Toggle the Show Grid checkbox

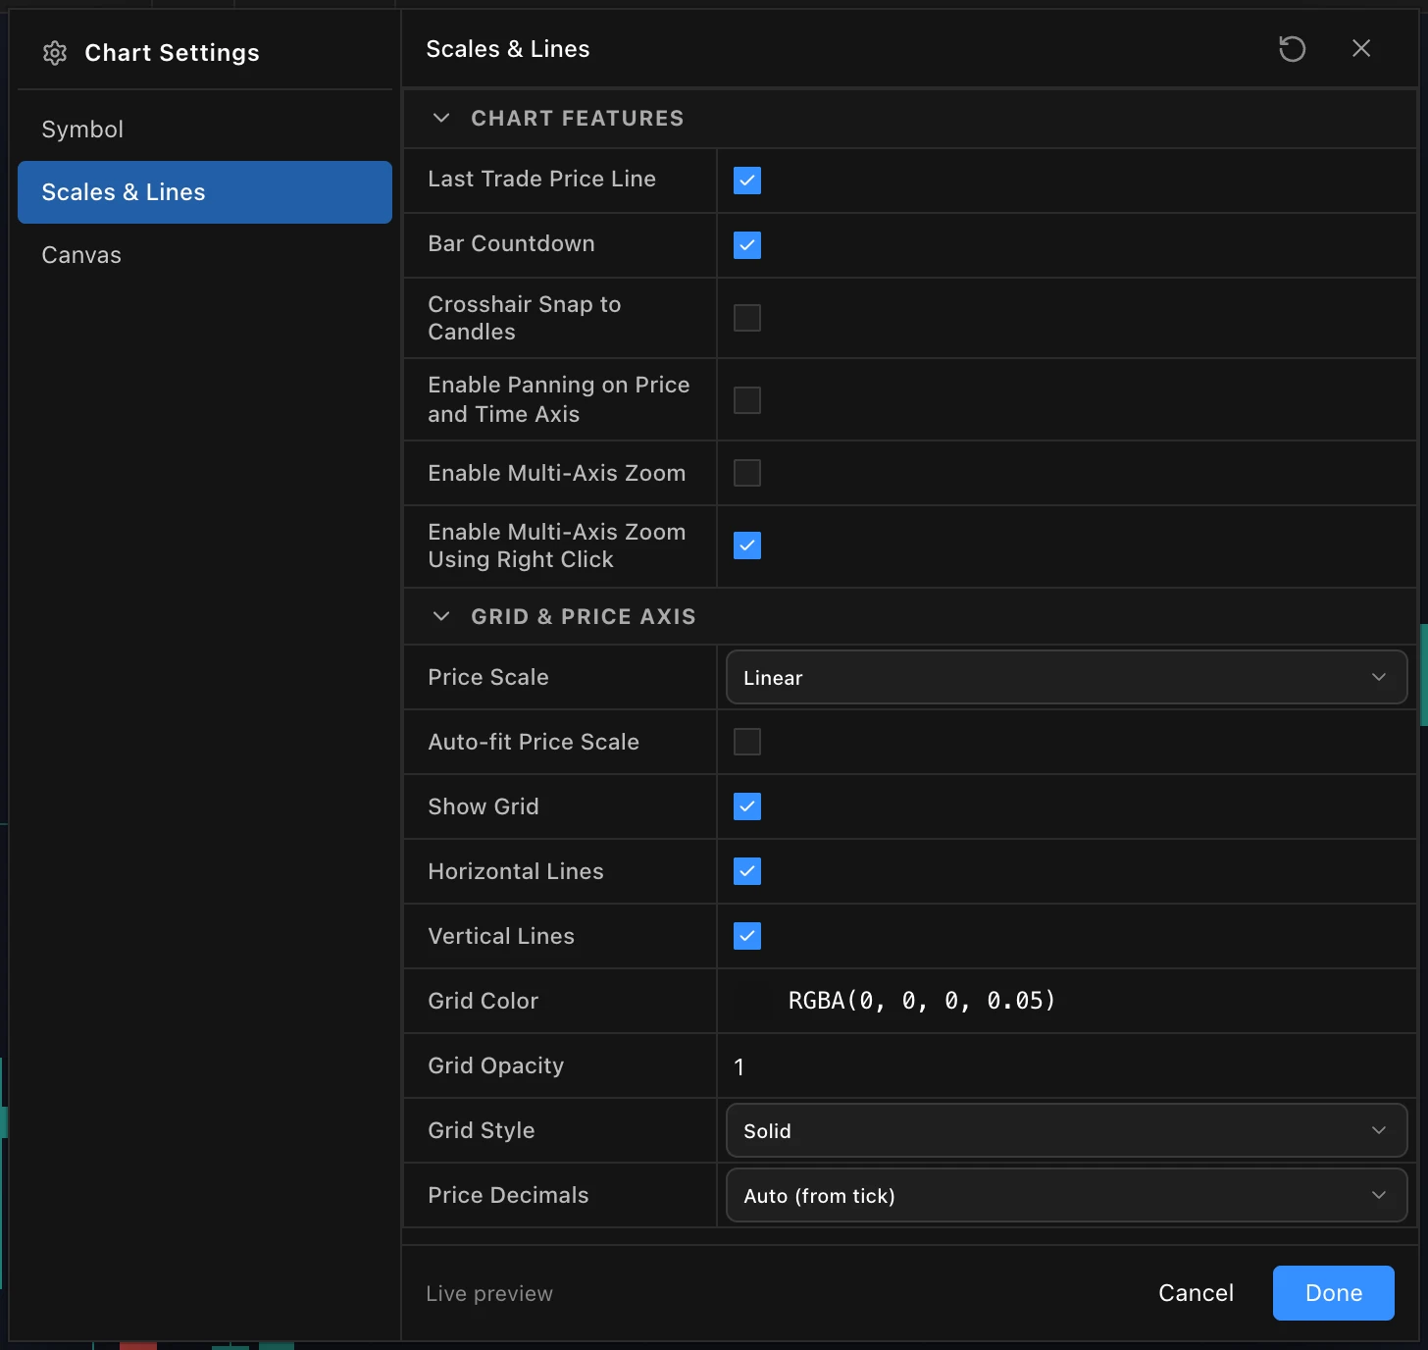pyautogui.click(x=747, y=806)
